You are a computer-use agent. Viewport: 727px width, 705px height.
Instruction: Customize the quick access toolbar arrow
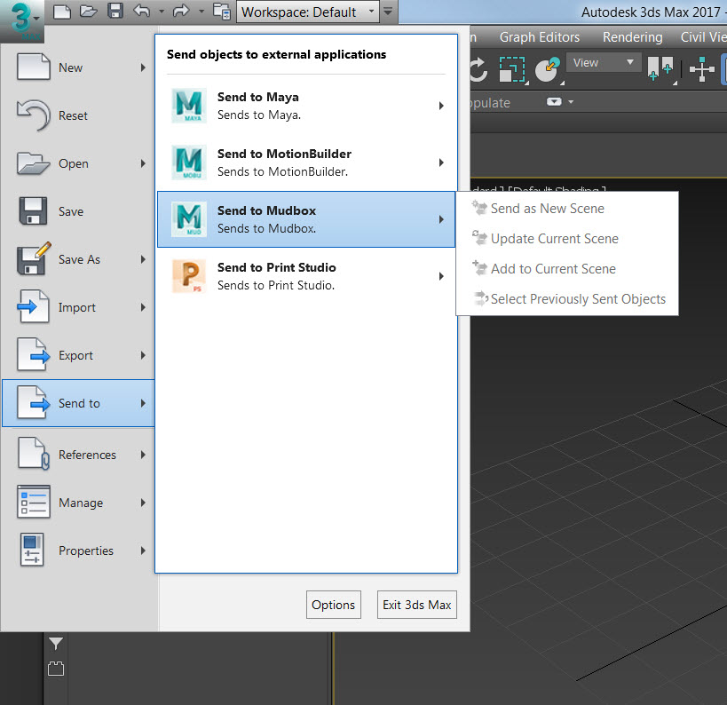(x=388, y=12)
